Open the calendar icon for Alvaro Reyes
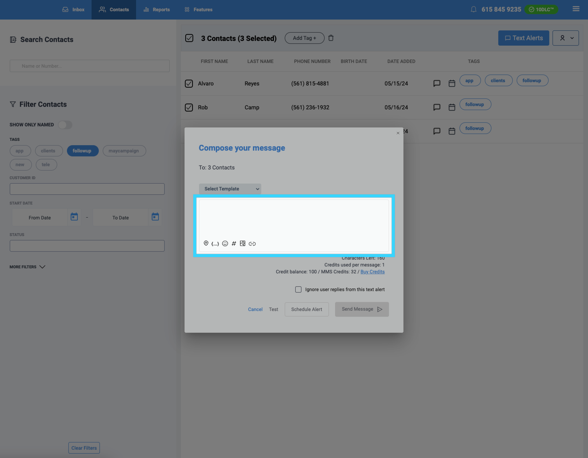The image size is (588, 458). tap(452, 84)
